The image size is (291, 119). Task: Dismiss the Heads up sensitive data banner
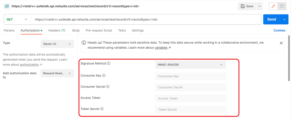pos(281,43)
